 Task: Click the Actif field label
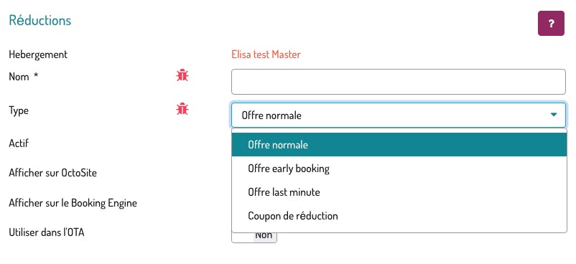click(x=19, y=143)
